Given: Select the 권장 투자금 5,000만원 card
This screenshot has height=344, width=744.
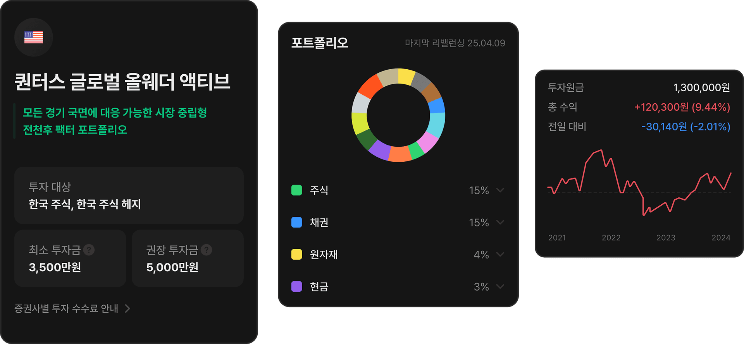Looking at the screenshot, I should pos(188,258).
